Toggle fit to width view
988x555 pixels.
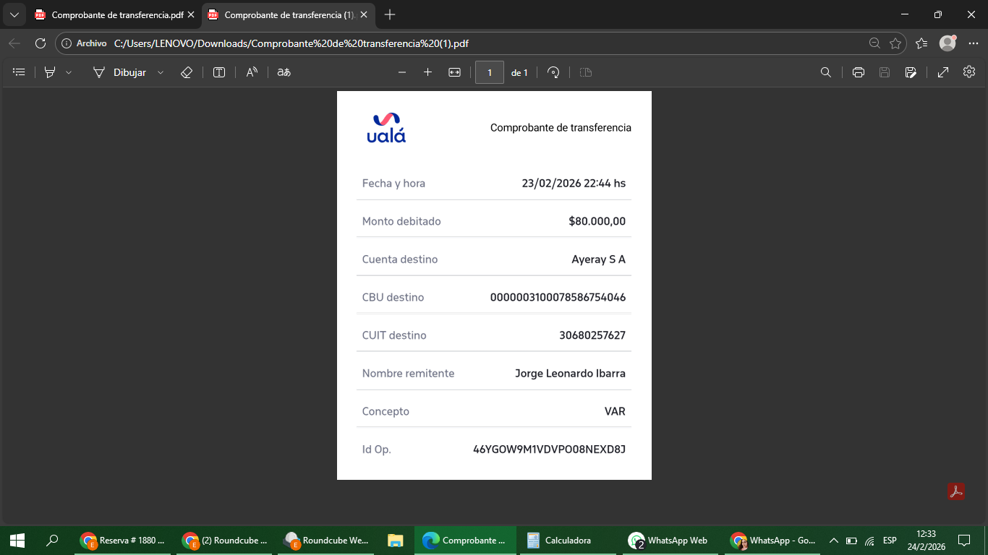[x=454, y=72]
